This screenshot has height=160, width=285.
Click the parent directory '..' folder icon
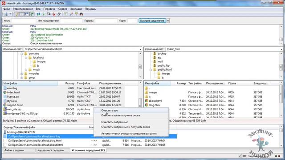147,88
